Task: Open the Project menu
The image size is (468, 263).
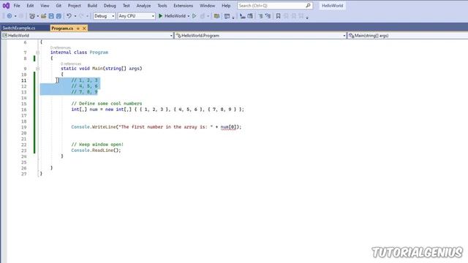Action: tap(75, 6)
